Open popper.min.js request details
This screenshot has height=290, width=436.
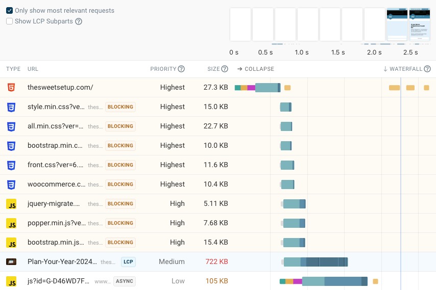[x=57, y=223]
